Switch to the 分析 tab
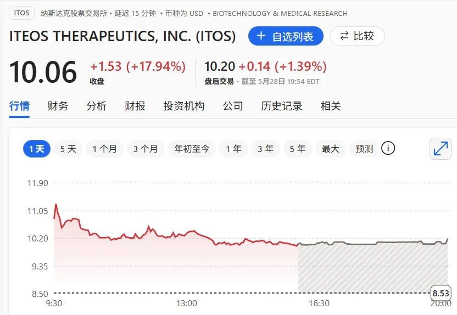Screen dimensions: 457x315 (97, 106)
